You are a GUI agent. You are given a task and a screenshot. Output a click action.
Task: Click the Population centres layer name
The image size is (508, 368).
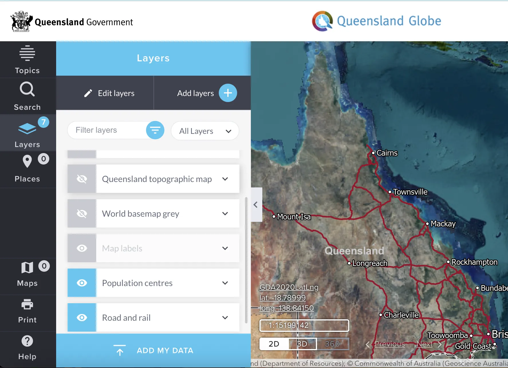[137, 283]
